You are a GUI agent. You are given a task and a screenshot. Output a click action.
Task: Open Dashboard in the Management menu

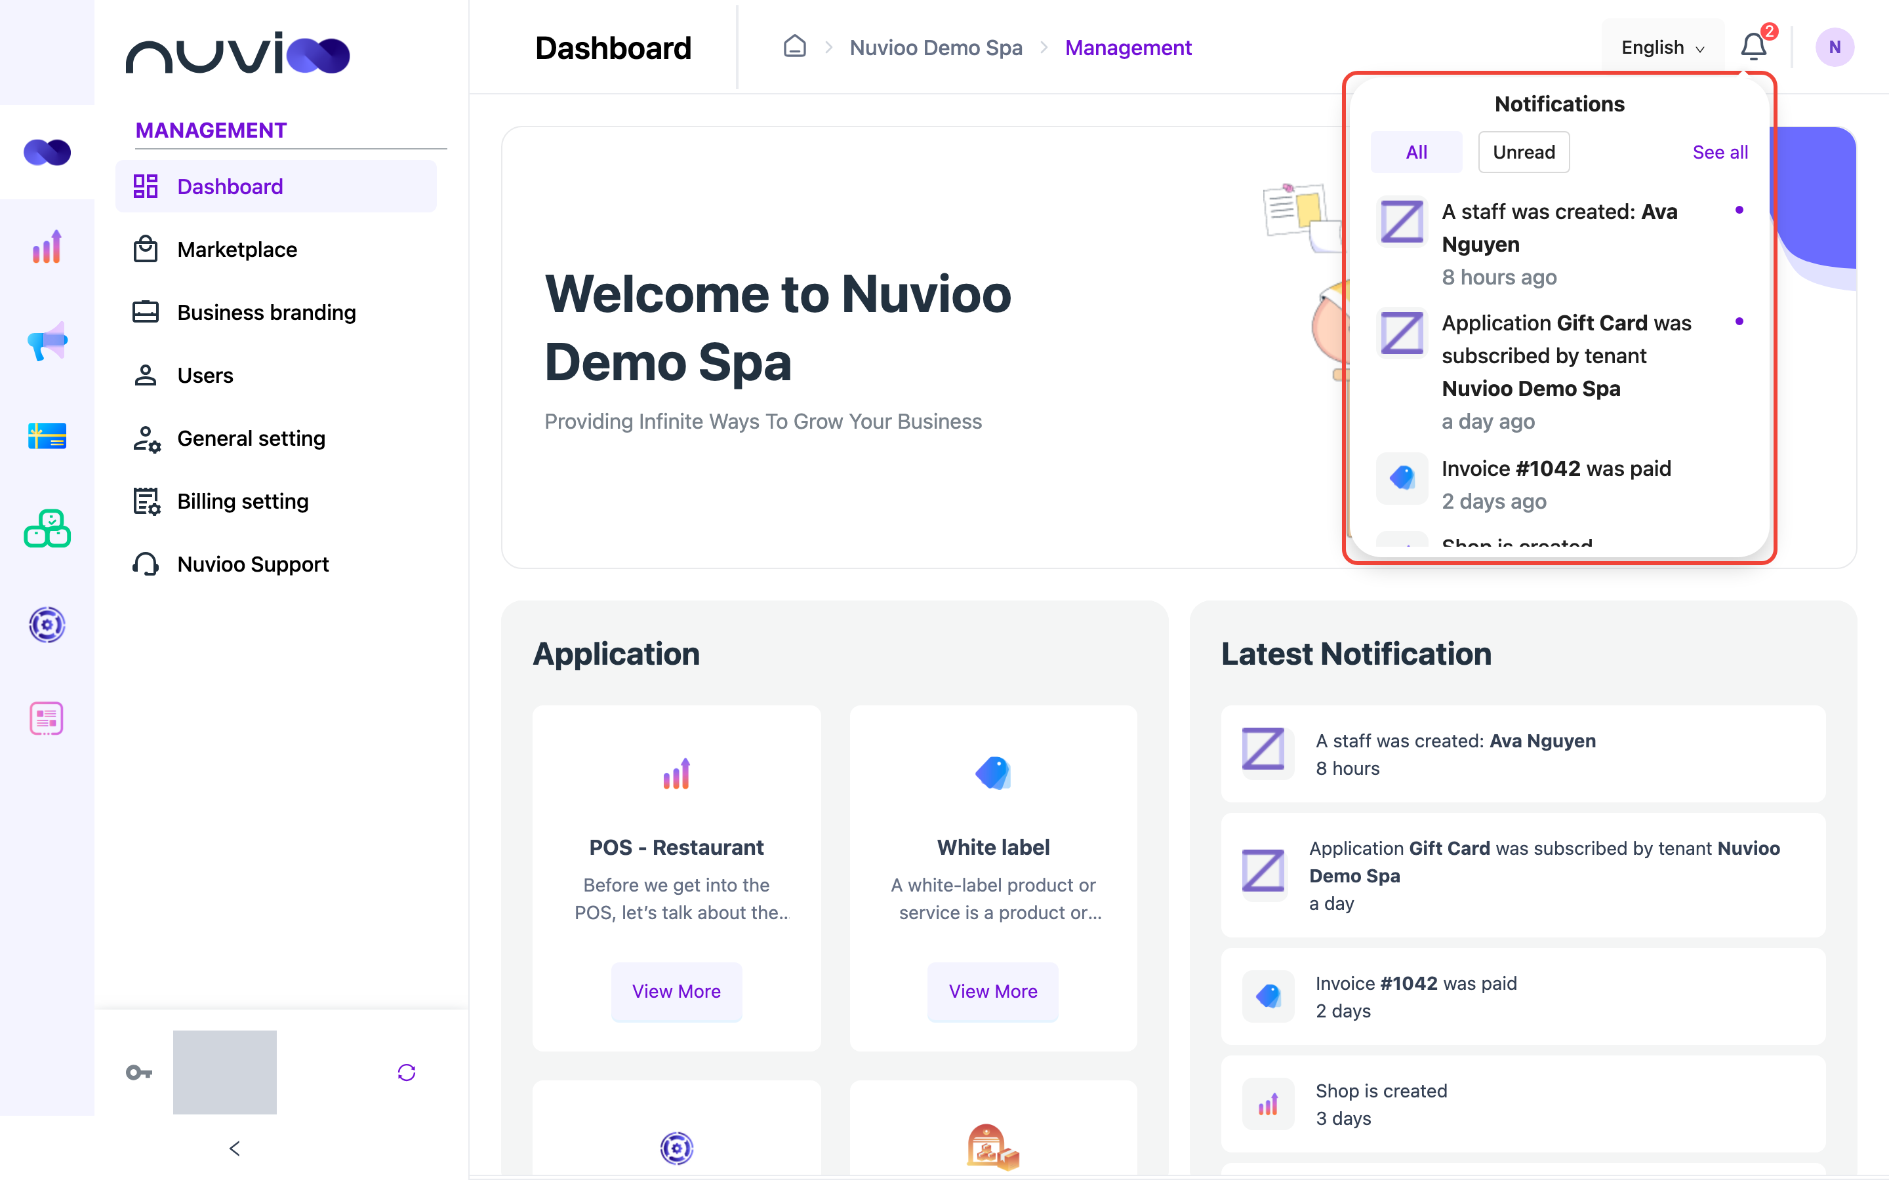[x=276, y=187]
